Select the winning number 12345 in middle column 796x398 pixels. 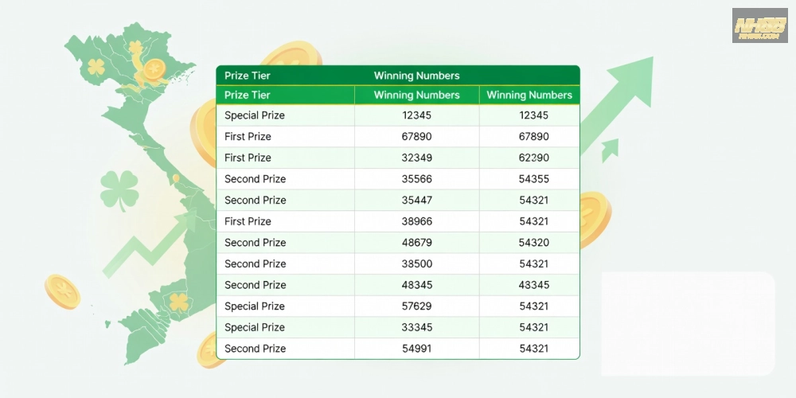417,115
